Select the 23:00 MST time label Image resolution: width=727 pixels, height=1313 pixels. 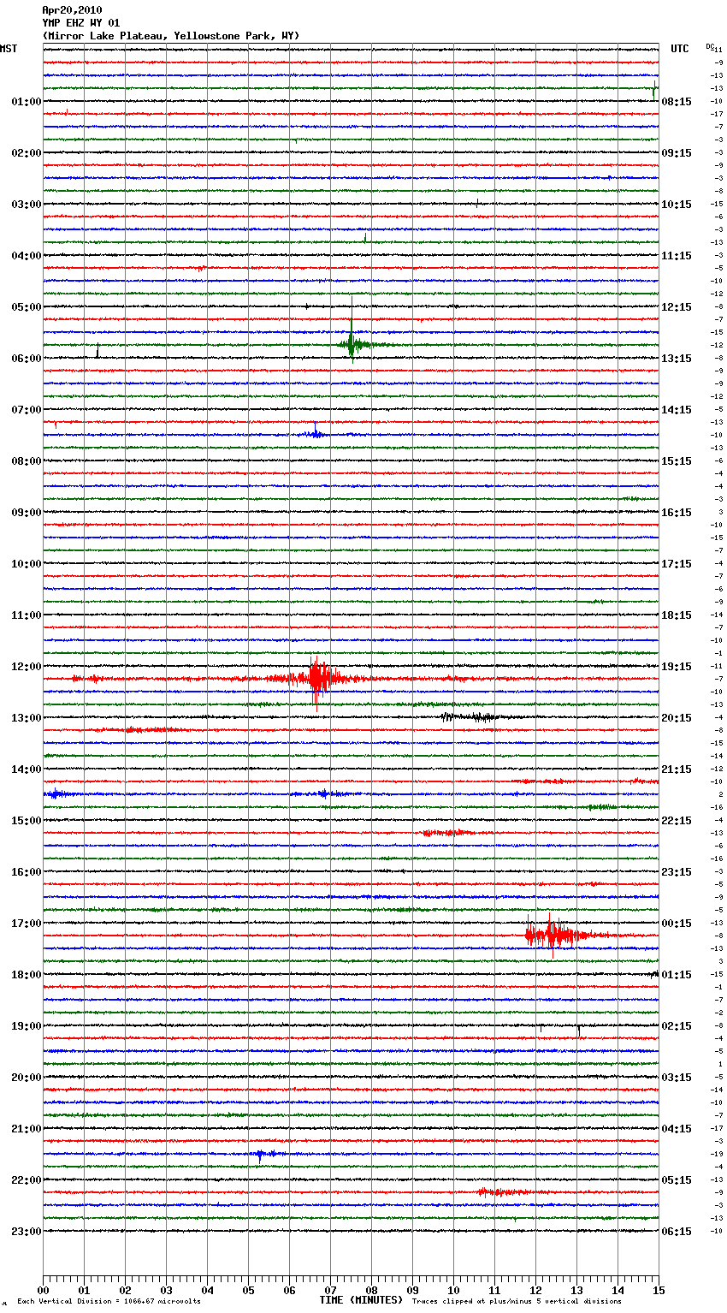click(x=27, y=1232)
